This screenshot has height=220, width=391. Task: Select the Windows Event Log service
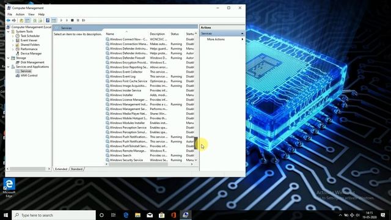[122, 76]
